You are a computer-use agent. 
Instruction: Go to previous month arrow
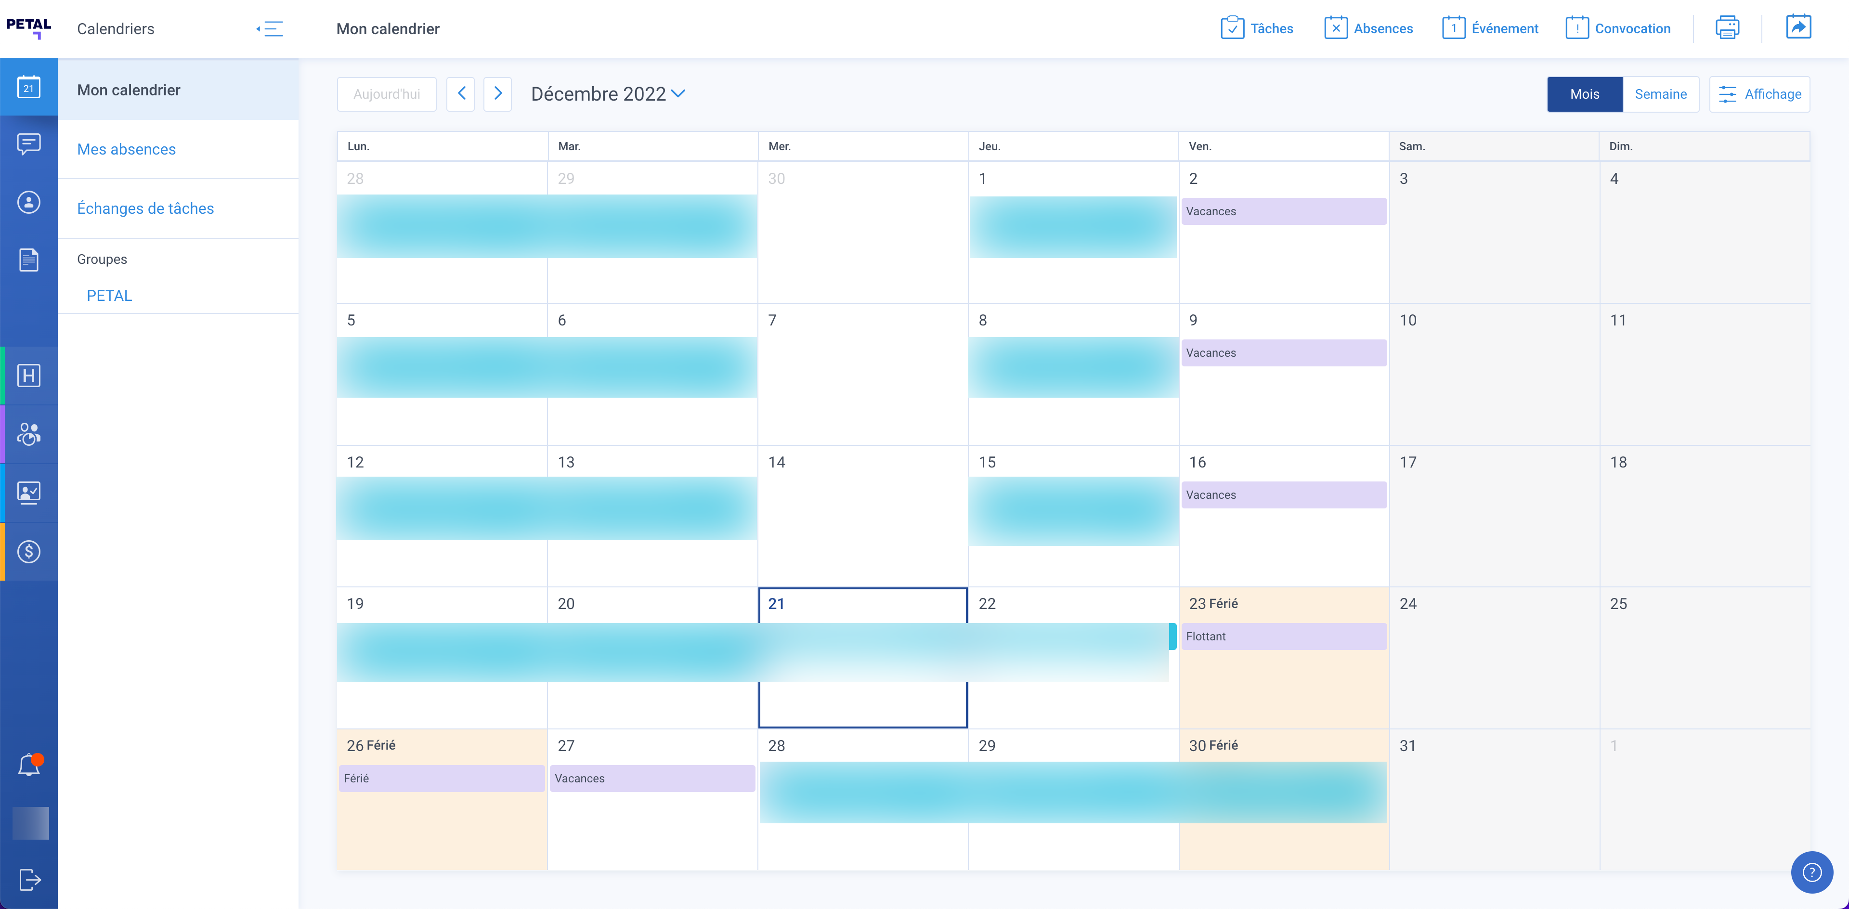tap(461, 94)
